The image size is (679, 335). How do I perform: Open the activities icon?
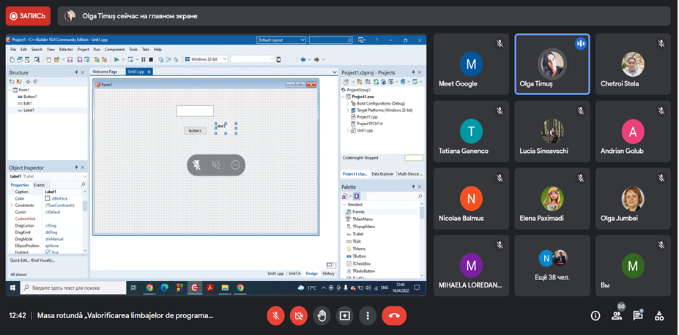tap(659, 316)
